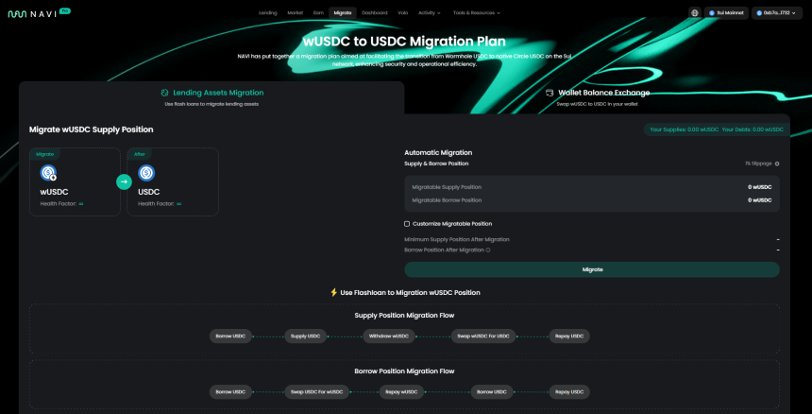Enable Customize Migratable Position checkbox
This screenshot has height=414, width=812.
(407, 224)
